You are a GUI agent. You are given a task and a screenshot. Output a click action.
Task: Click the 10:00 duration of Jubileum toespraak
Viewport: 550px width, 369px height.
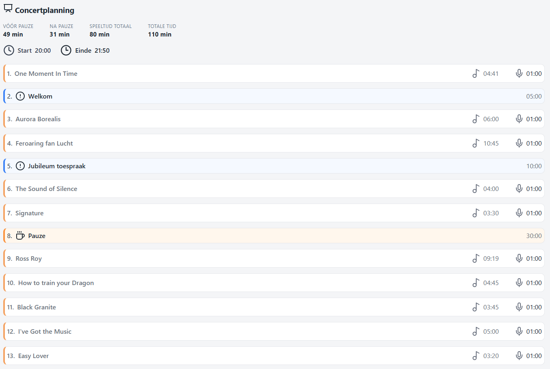tap(534, 166)
